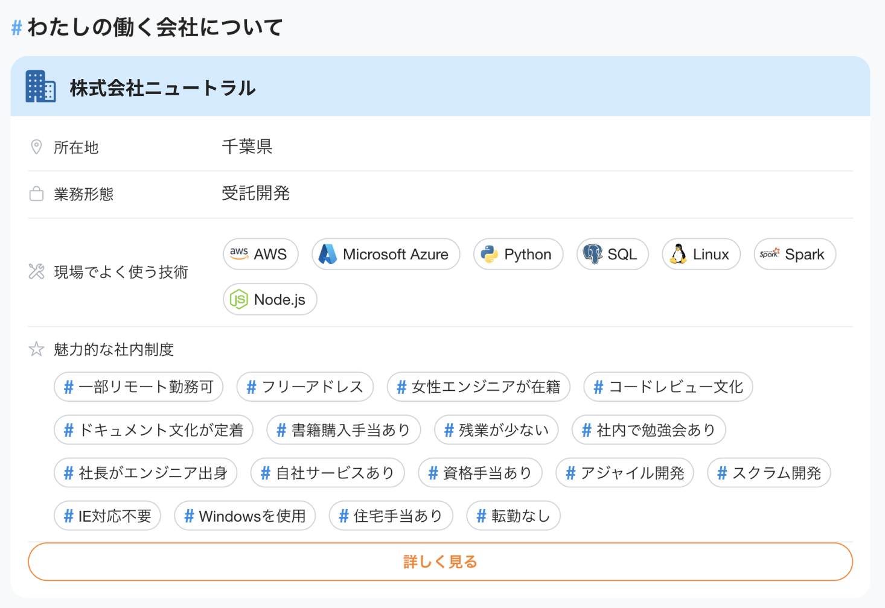
Task: Open the 詳しく見る button
Action: [x=440, y=562]
